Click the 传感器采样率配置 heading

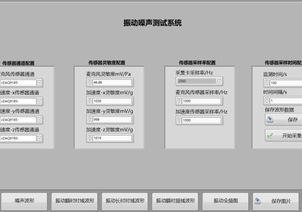pos(197,63)
